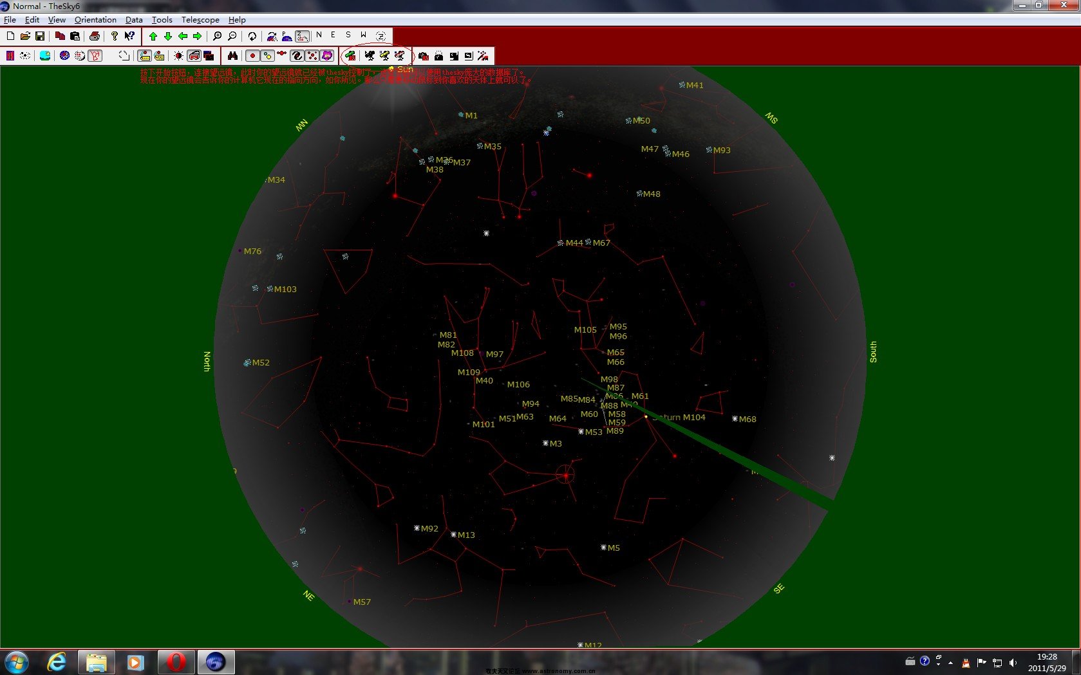
Task: Click the red film strip icon
Action: tap(10, 56)
